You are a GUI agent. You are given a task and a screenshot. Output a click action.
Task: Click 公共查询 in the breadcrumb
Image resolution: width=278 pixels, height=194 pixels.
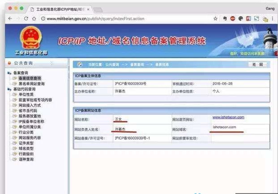tap(112, 65)
